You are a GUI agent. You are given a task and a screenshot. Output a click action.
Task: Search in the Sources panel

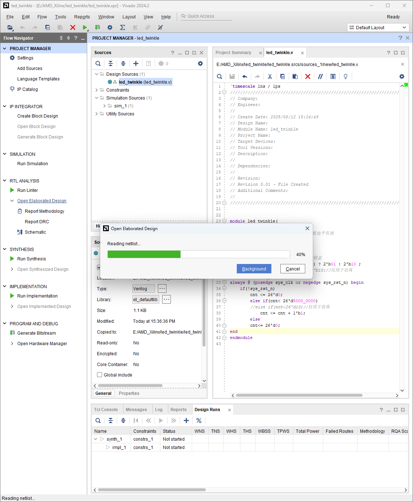click(98, 63)
